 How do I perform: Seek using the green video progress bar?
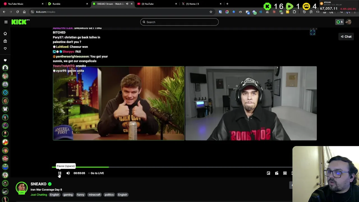click(80, 167)
